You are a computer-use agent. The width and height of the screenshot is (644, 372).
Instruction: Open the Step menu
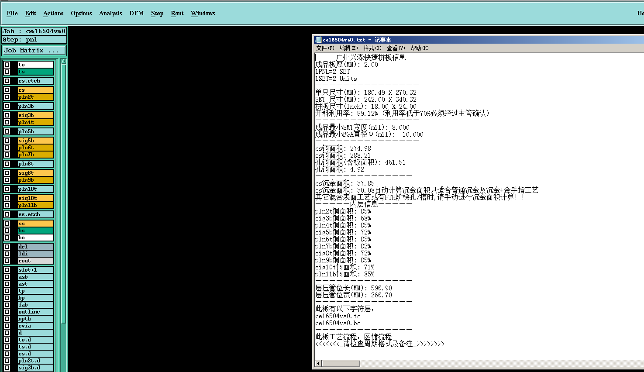click(157, 14)
